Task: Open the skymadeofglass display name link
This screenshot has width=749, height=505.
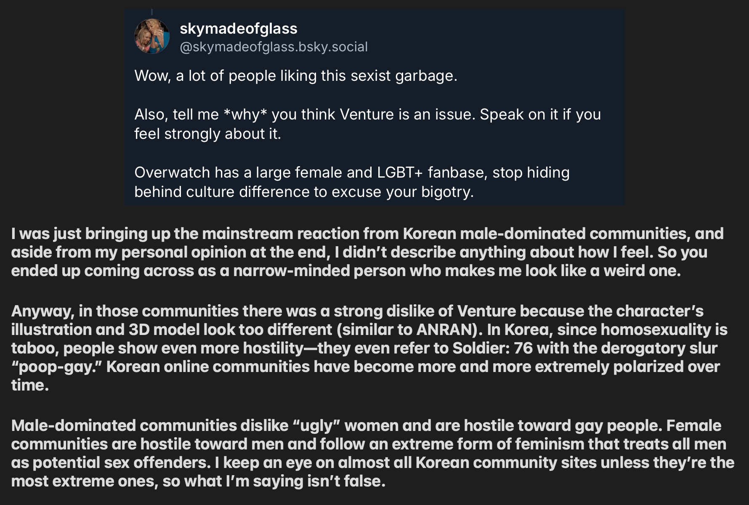Action: pyautogui.click(x=238, y=29)
